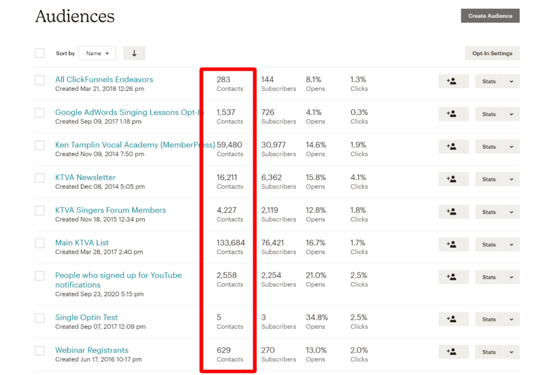The height and width of the screenshot is (375, 545).
Task: Click add-contact icon for KTVA Newsletter row
Action: [453, 179]
